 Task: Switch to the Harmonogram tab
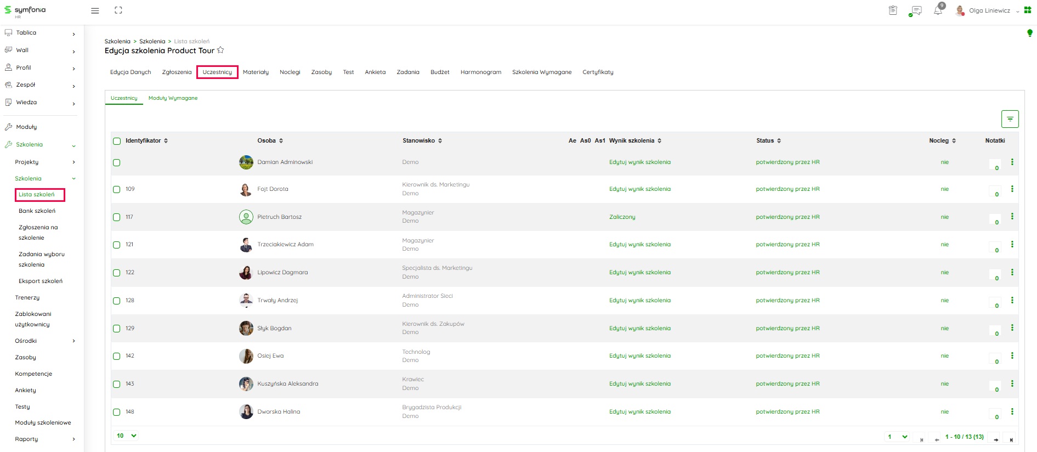[x=480, y=72]
